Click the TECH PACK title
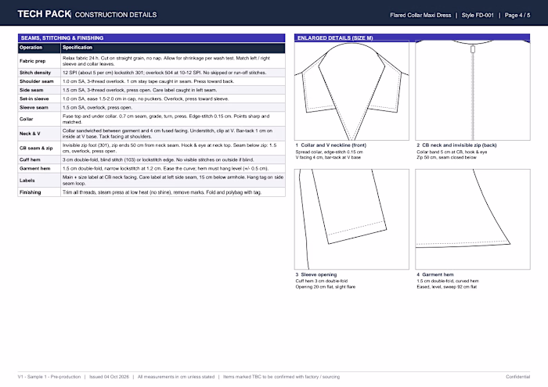 (44, 14)
